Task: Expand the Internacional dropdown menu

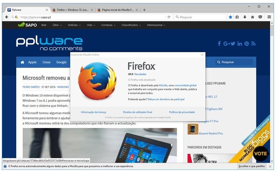Action: click(x=156, y=25)
